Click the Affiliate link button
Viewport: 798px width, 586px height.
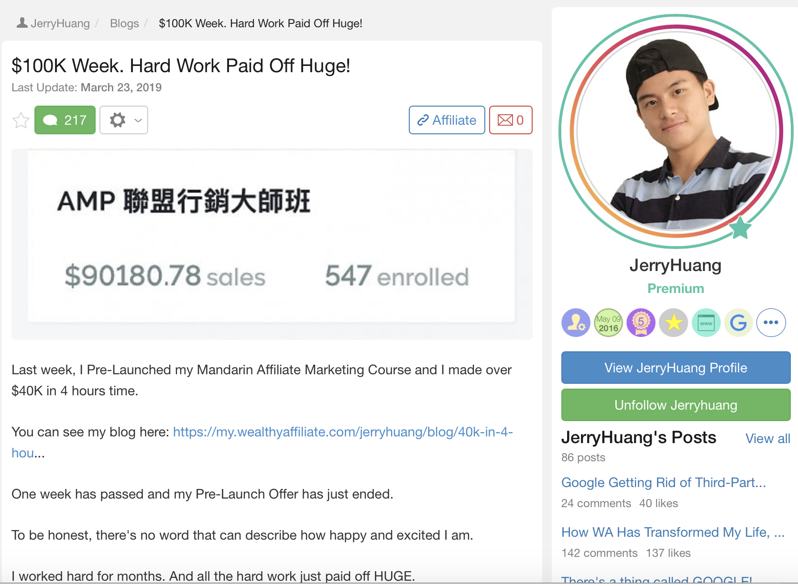(x=447, y=120)
